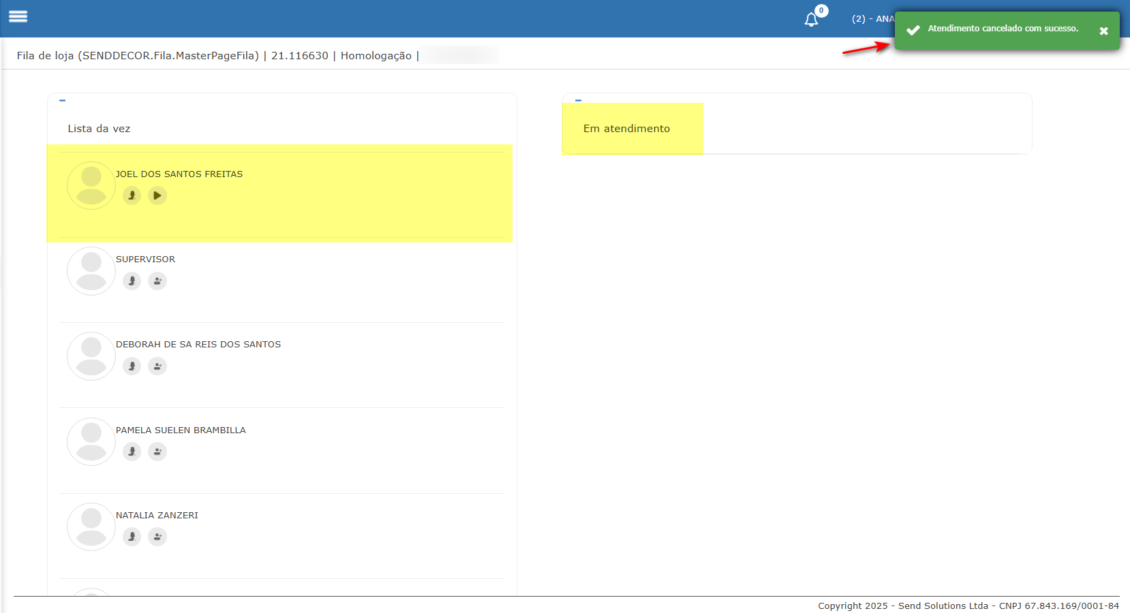1130x613 pixels.
Task: Click the name PAMELA SUELEN BRAMBILLA
Action: (x=181, y=430)
